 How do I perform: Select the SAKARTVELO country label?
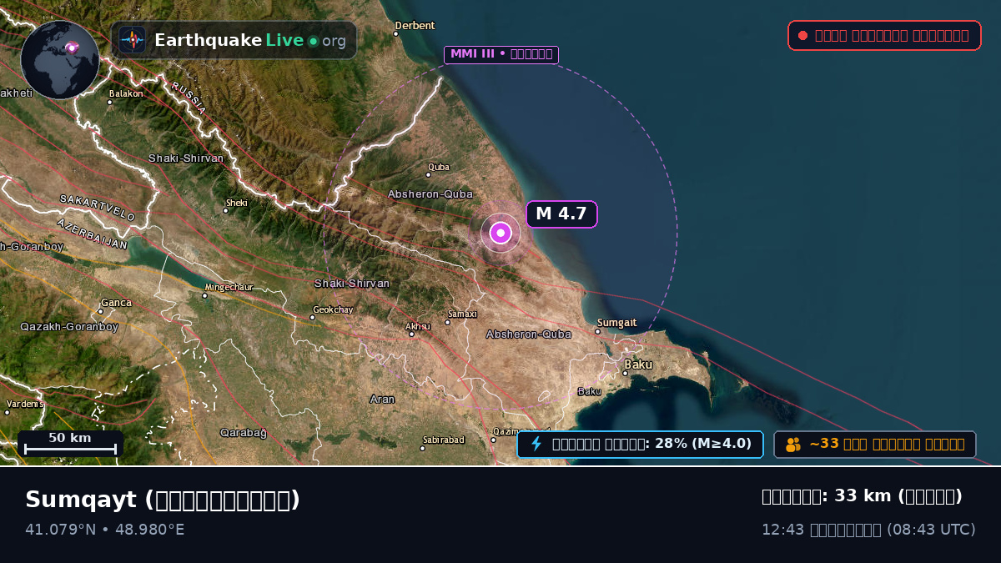coord(97,208)
